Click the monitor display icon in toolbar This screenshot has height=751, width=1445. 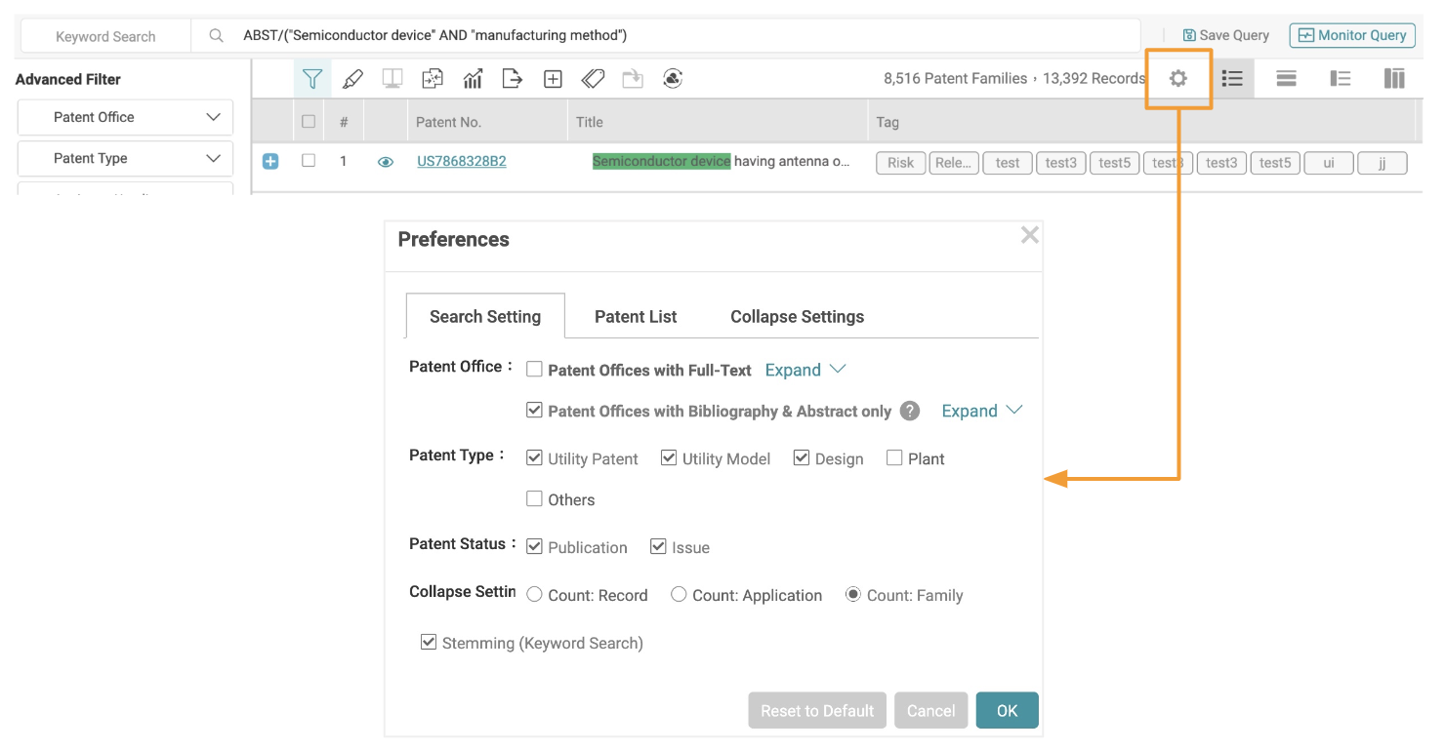pos(392,79)
